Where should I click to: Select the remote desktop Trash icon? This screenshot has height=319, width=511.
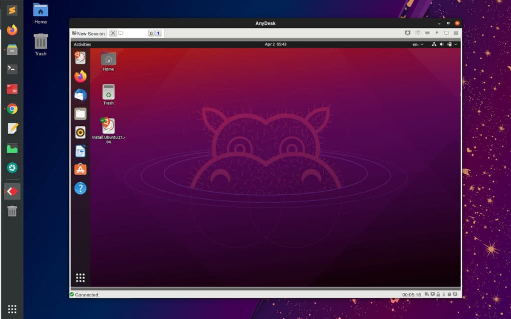[x=108, y=95]
